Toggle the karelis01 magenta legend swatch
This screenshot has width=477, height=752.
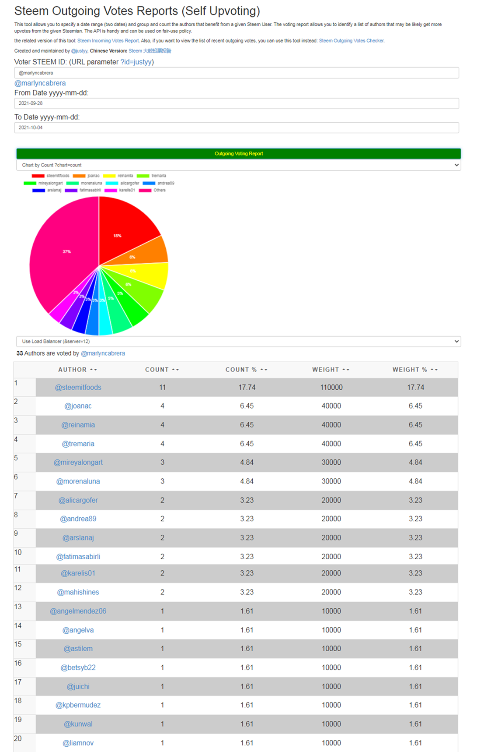click(x=111, y=190)
